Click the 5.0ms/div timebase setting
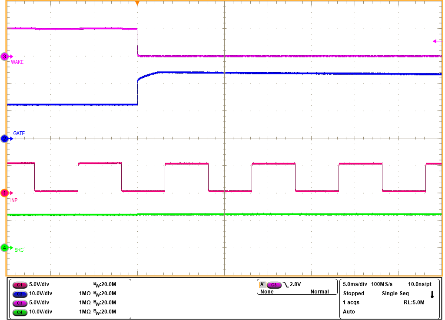 pyautogui.click(x=355, y=284)
